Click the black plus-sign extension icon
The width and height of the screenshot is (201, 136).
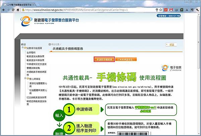point(182,10)
